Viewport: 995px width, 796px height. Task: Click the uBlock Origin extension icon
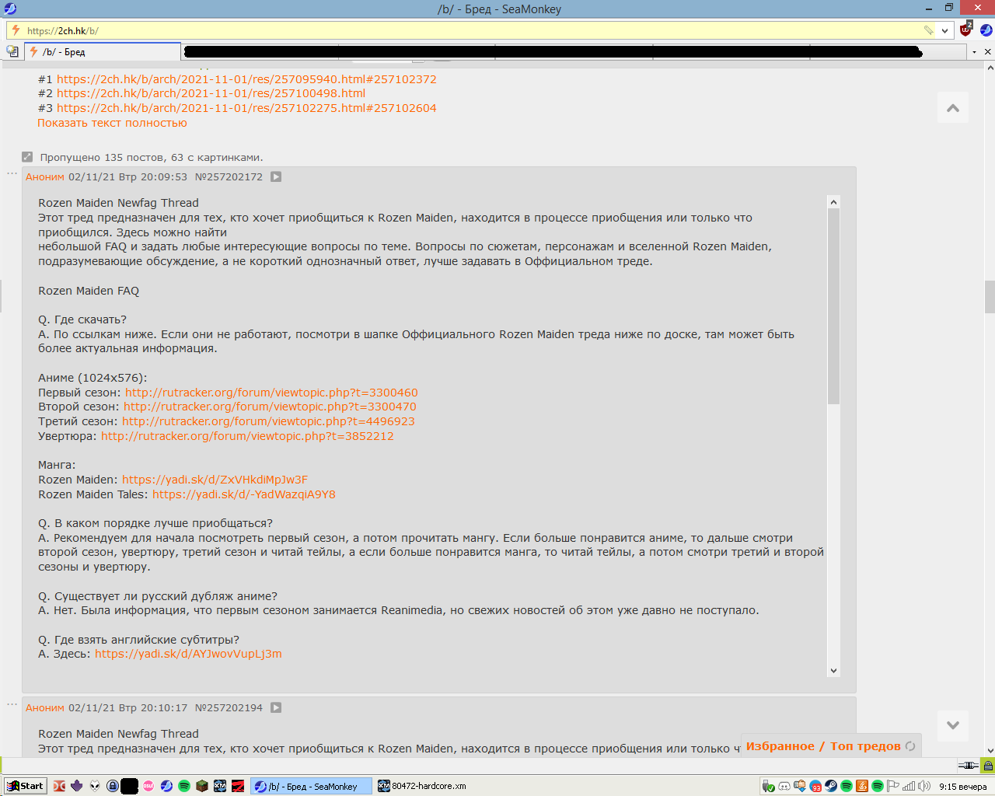[x=965, y=30]
